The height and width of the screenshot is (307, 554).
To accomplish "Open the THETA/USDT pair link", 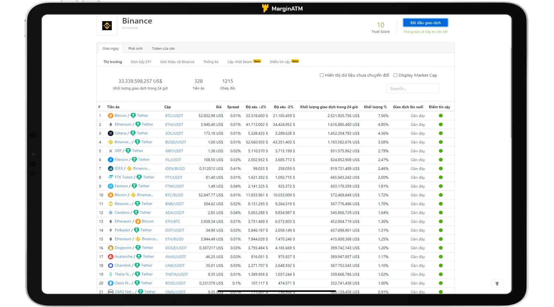I will pyautogui.click(x=177, y=275).
